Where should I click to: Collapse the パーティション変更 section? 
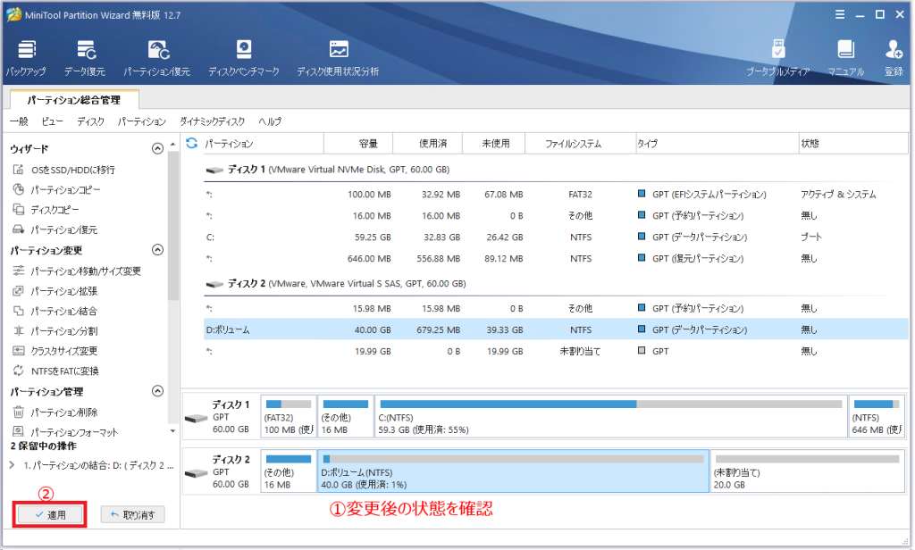point(157,250)
